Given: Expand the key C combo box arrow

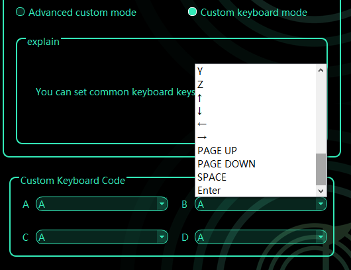Looking at the screenshot, I should click(162, 237).
